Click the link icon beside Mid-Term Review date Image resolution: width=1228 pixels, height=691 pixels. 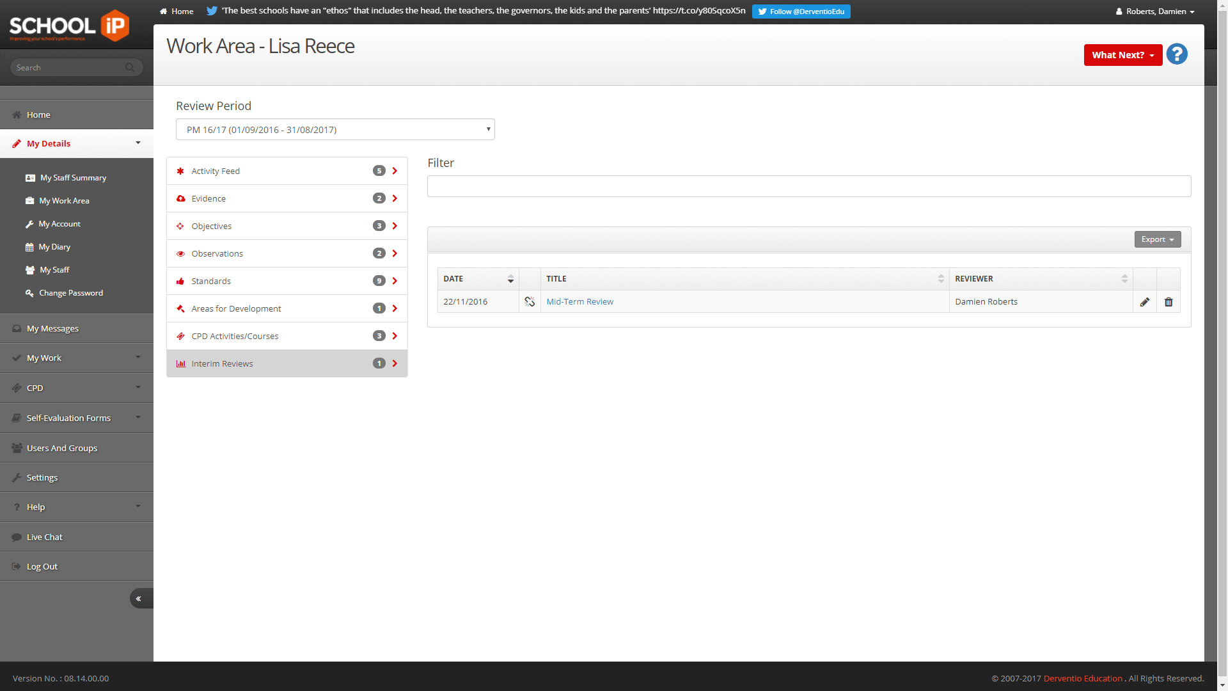[x=530, y=302]
